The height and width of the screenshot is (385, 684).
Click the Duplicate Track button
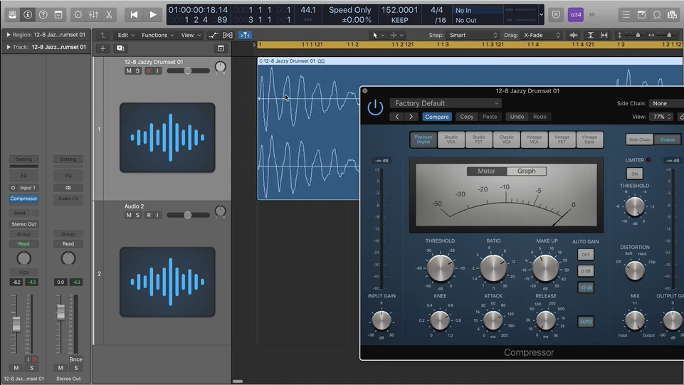(120, 48)
